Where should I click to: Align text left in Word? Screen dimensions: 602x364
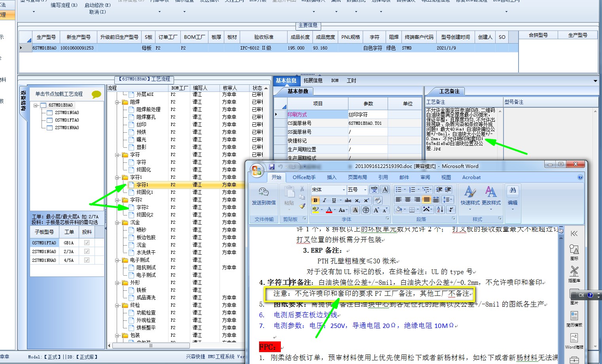tap(399, 199)
